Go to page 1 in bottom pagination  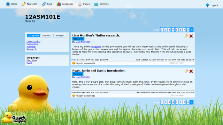(162, 102)
